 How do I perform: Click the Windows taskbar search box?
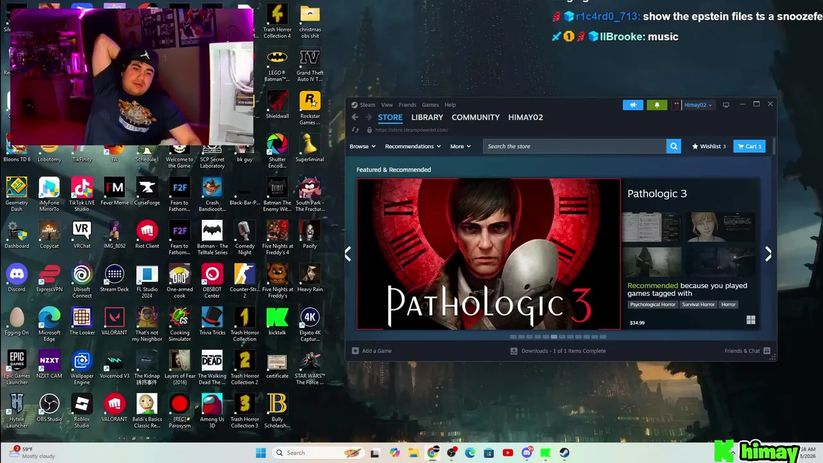pyautogui.click(x=317, y=453)
